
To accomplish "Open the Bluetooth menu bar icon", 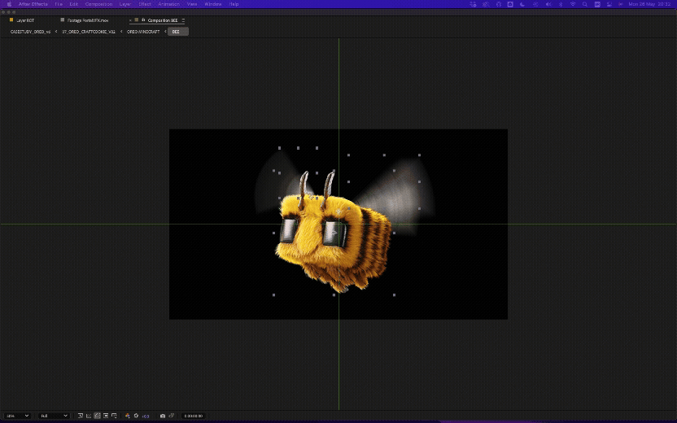I will tap(561, 4).
